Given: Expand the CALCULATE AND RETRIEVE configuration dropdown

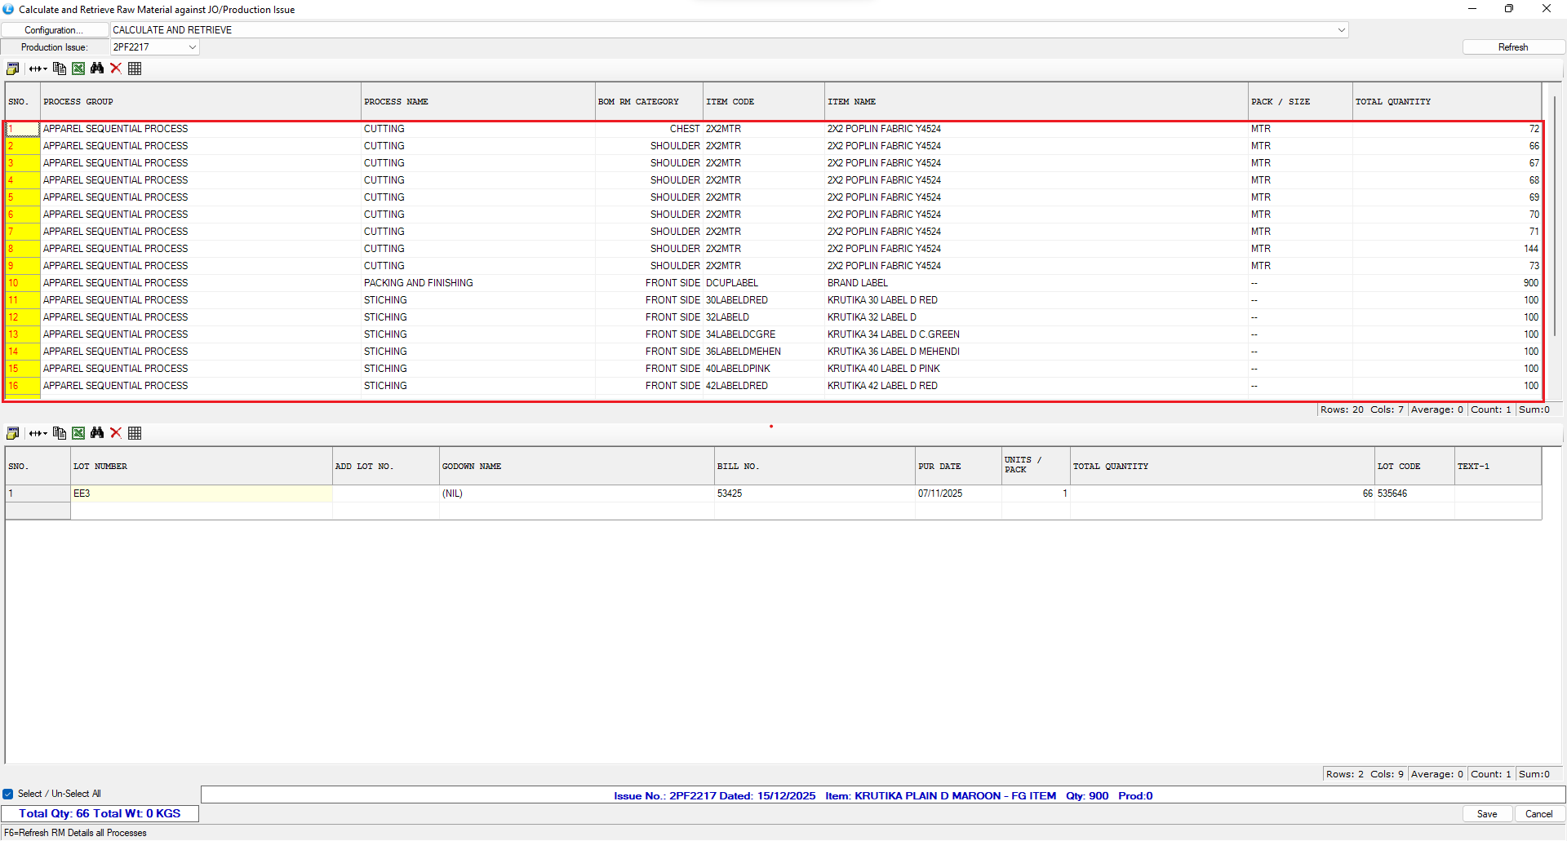Looking at the screenshot, I should 1341,30.
